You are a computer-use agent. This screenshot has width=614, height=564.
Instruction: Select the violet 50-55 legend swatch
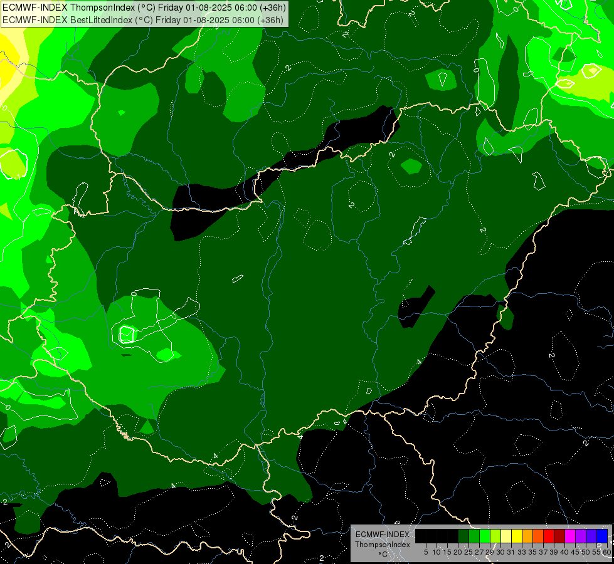(591, 536)
